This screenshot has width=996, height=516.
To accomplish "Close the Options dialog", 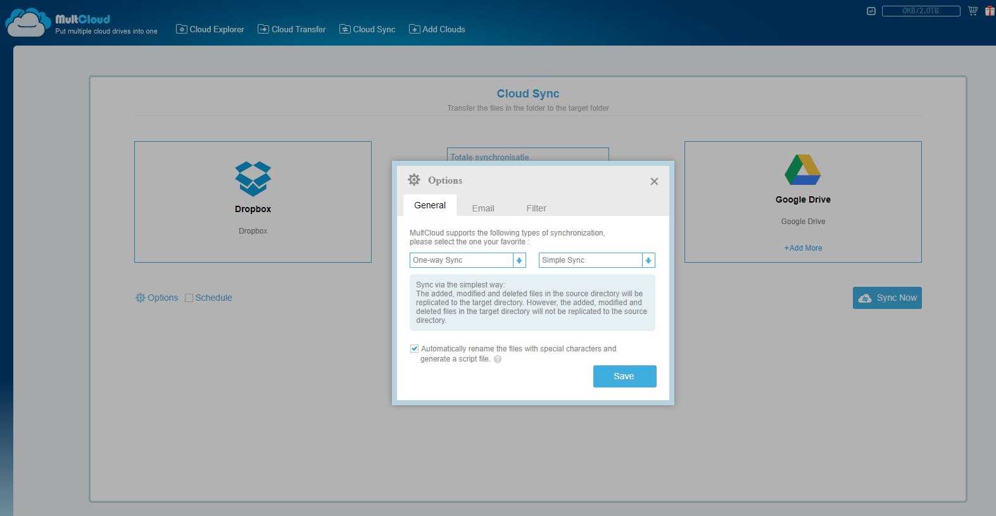I will (654, 182).
